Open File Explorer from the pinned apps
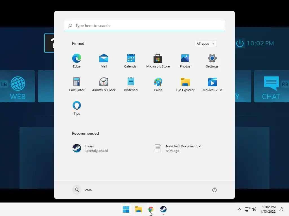Screen dimensions: 289x216 pos(185,84)
